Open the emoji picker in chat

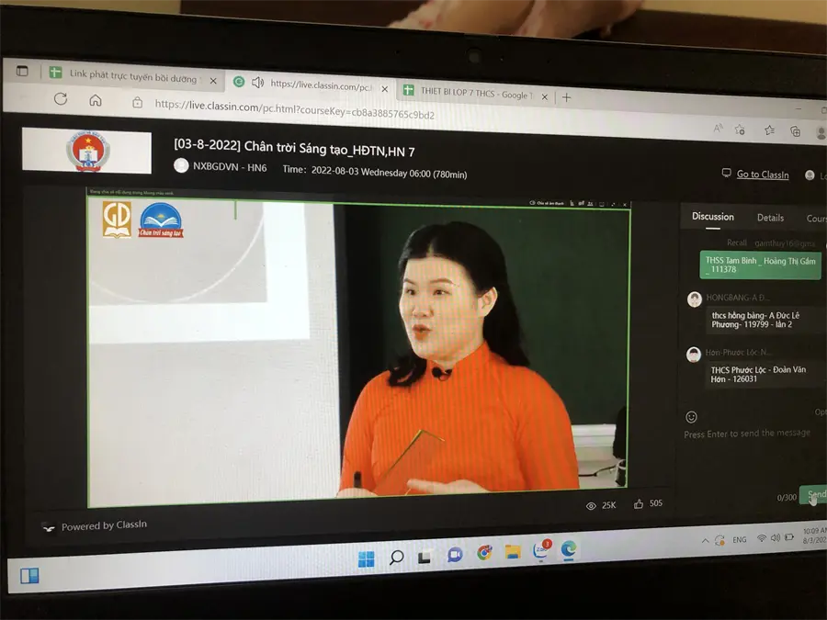coord(691,417)
